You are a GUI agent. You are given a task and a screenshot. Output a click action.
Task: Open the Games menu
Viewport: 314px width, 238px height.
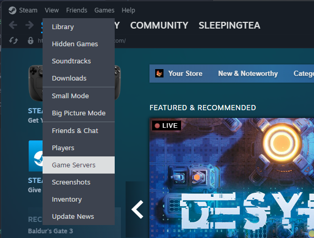104,10
